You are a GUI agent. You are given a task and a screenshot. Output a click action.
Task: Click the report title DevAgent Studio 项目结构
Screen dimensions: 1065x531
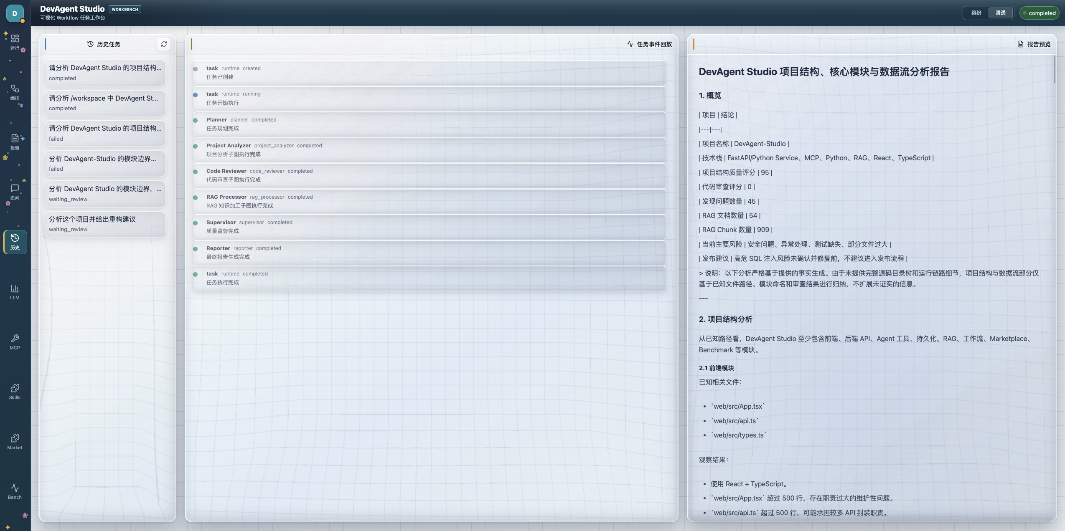[x=824, y=72]
